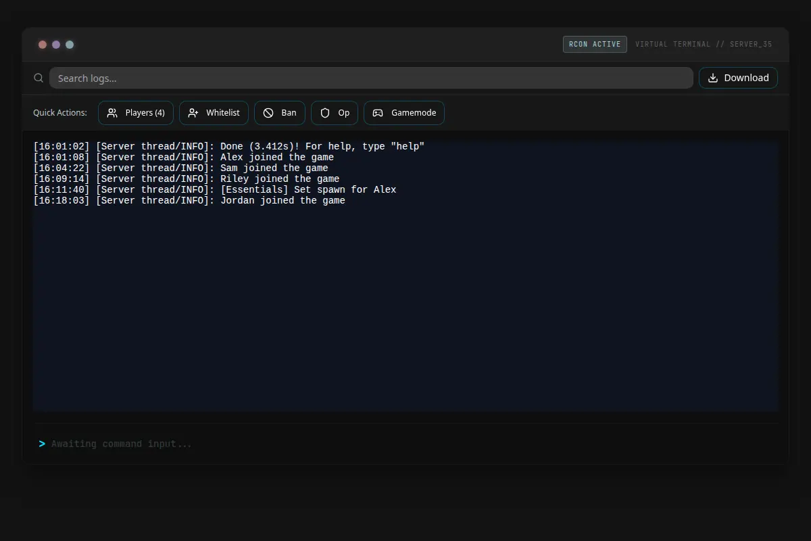Focus the Search logs field

click(x=371, y=78)
